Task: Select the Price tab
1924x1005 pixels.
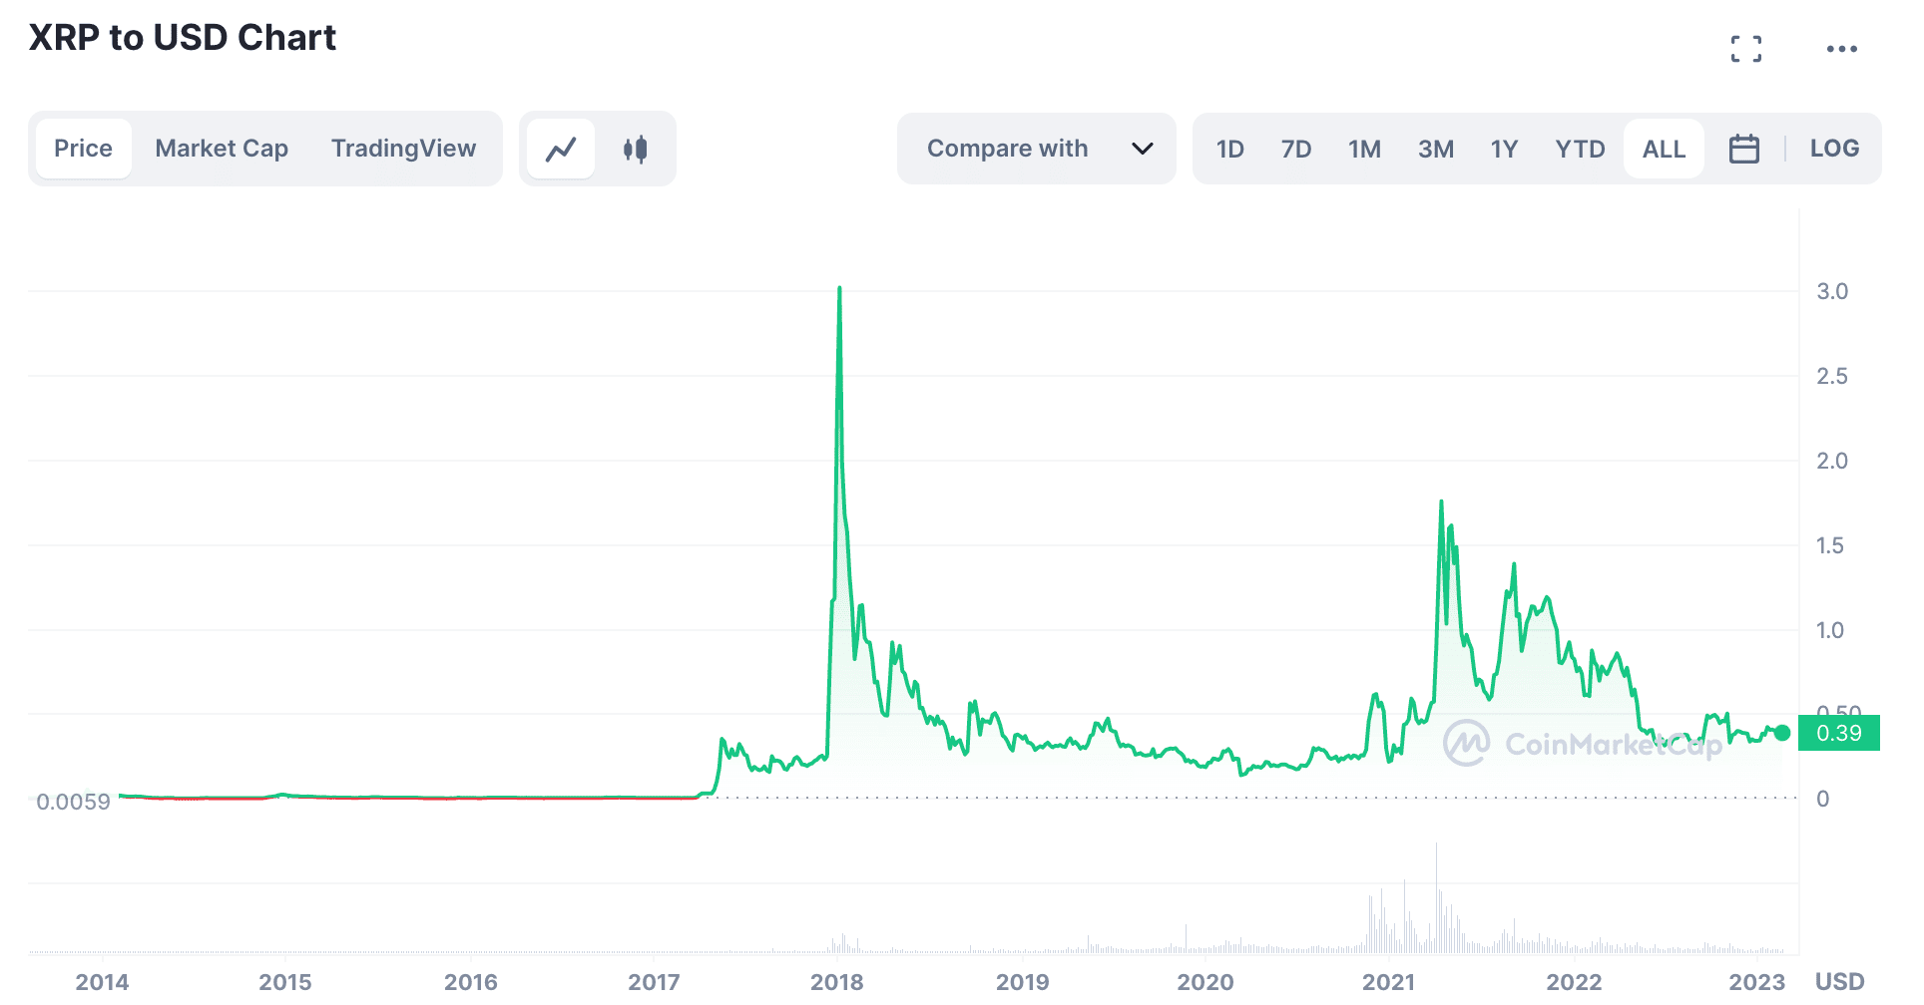Action: 83,149
